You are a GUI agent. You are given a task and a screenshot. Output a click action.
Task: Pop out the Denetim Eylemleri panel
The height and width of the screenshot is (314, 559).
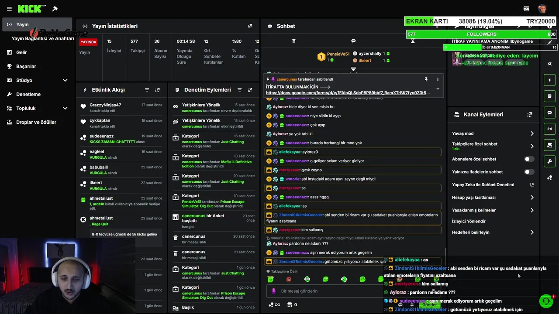tap(250, 90)
